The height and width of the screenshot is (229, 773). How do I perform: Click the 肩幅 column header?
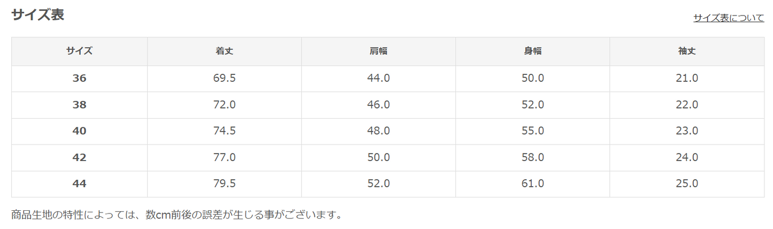pyautogui.click(x=378, y=51)
